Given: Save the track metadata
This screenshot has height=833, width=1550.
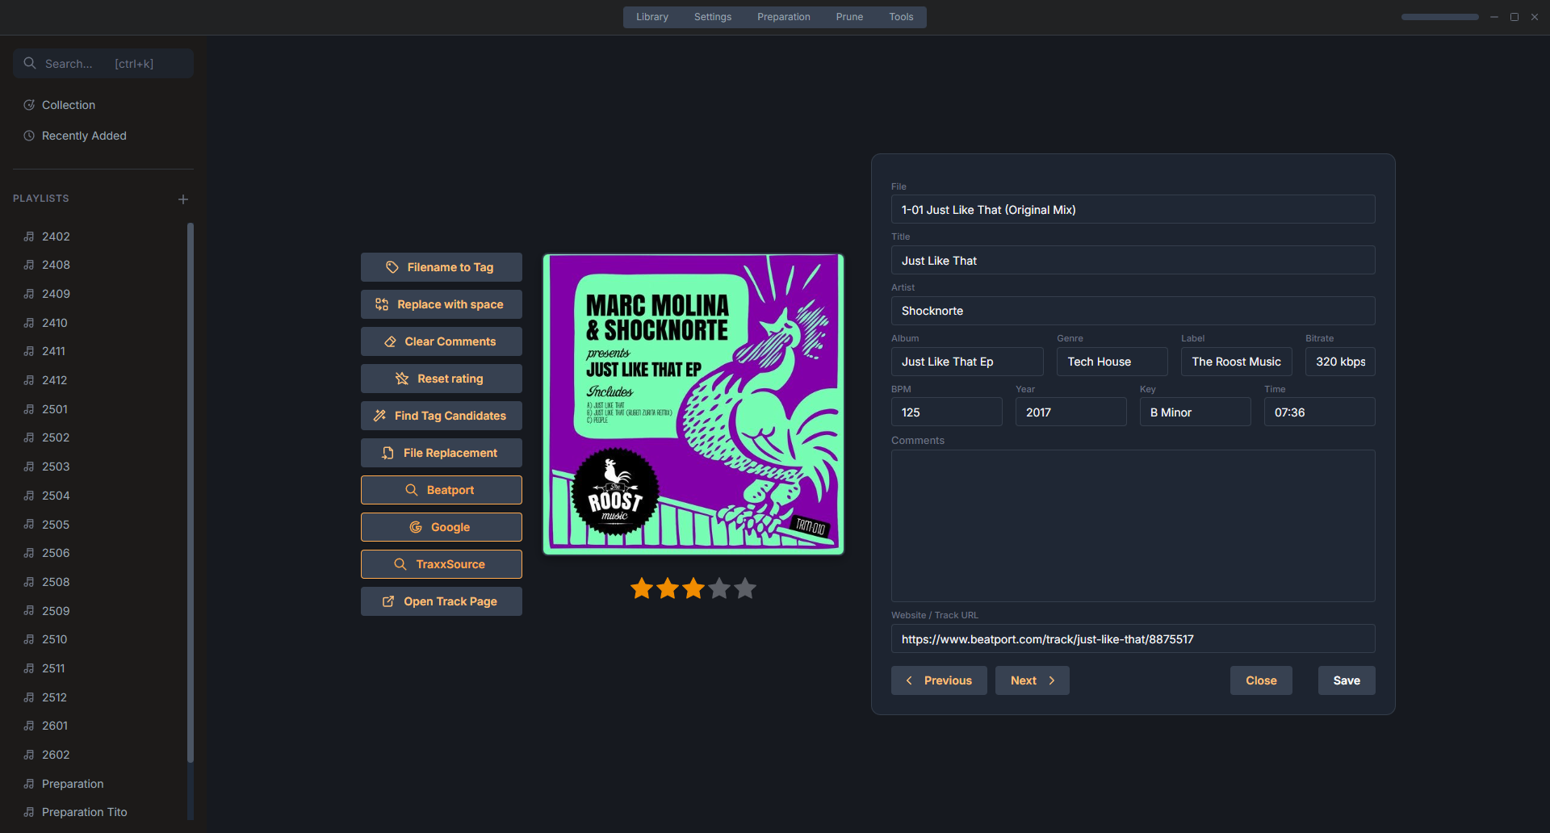Looking at the screenshot, I should pyautogui.click(x=1345, y=680).
